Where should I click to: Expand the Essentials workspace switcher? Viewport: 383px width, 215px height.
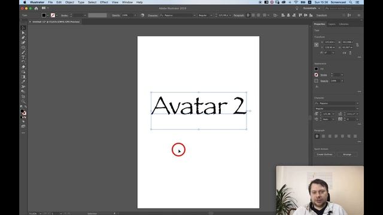coord(311,8)
